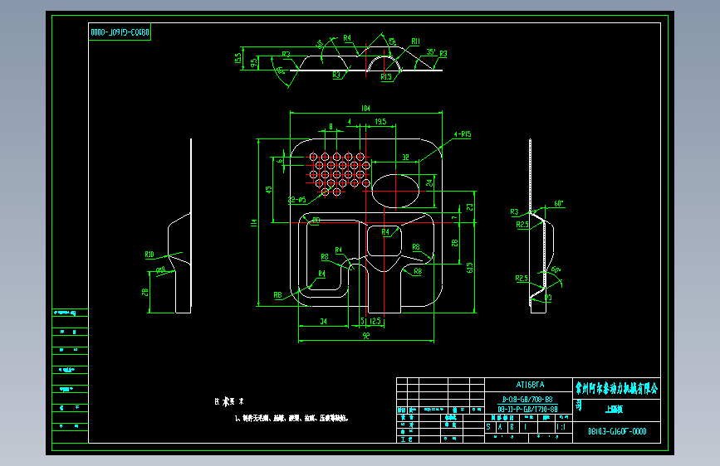The height and width of the screenshot is (466, 720).
Task: Click the technical requirements heading
Action: (229, 402)
